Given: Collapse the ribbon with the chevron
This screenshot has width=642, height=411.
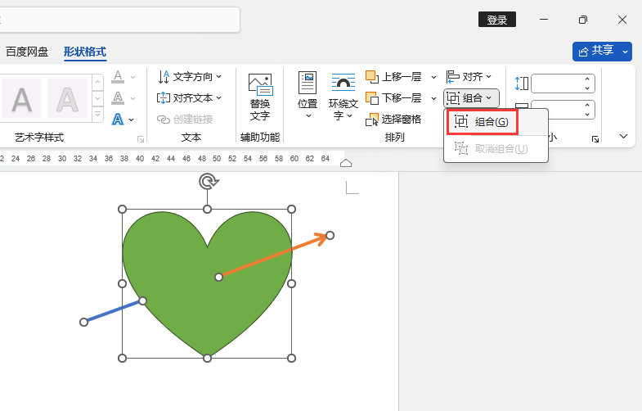Looking at the screenshot, I should [x=623, y=136].
